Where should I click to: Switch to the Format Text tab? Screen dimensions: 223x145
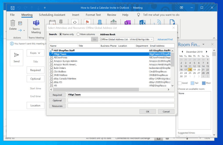[x=93, y=15]
